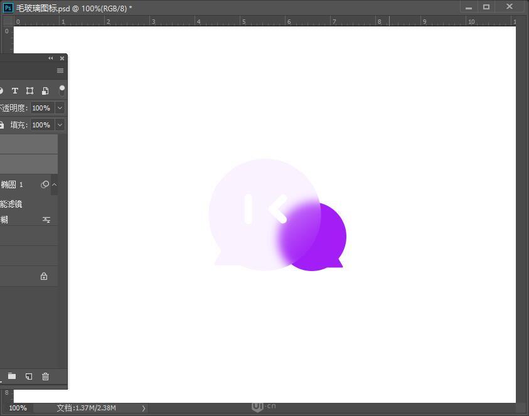Viewport: 529px width, 416px height.
Task: Open the 填充 percentage dropdown
Action: pos(58,124)
